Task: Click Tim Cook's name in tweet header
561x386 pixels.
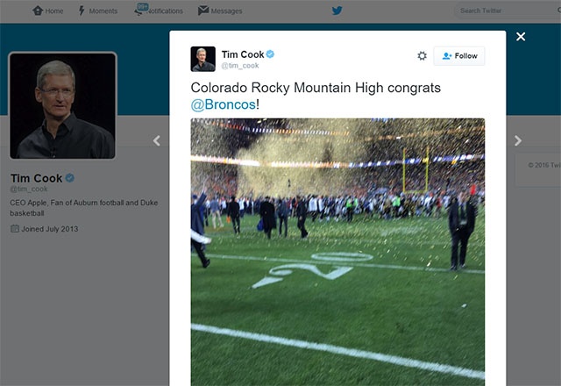Action: tap(242, 54)
